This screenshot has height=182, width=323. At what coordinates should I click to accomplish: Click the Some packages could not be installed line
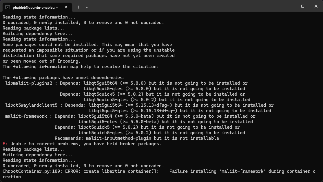pos(87,45)
